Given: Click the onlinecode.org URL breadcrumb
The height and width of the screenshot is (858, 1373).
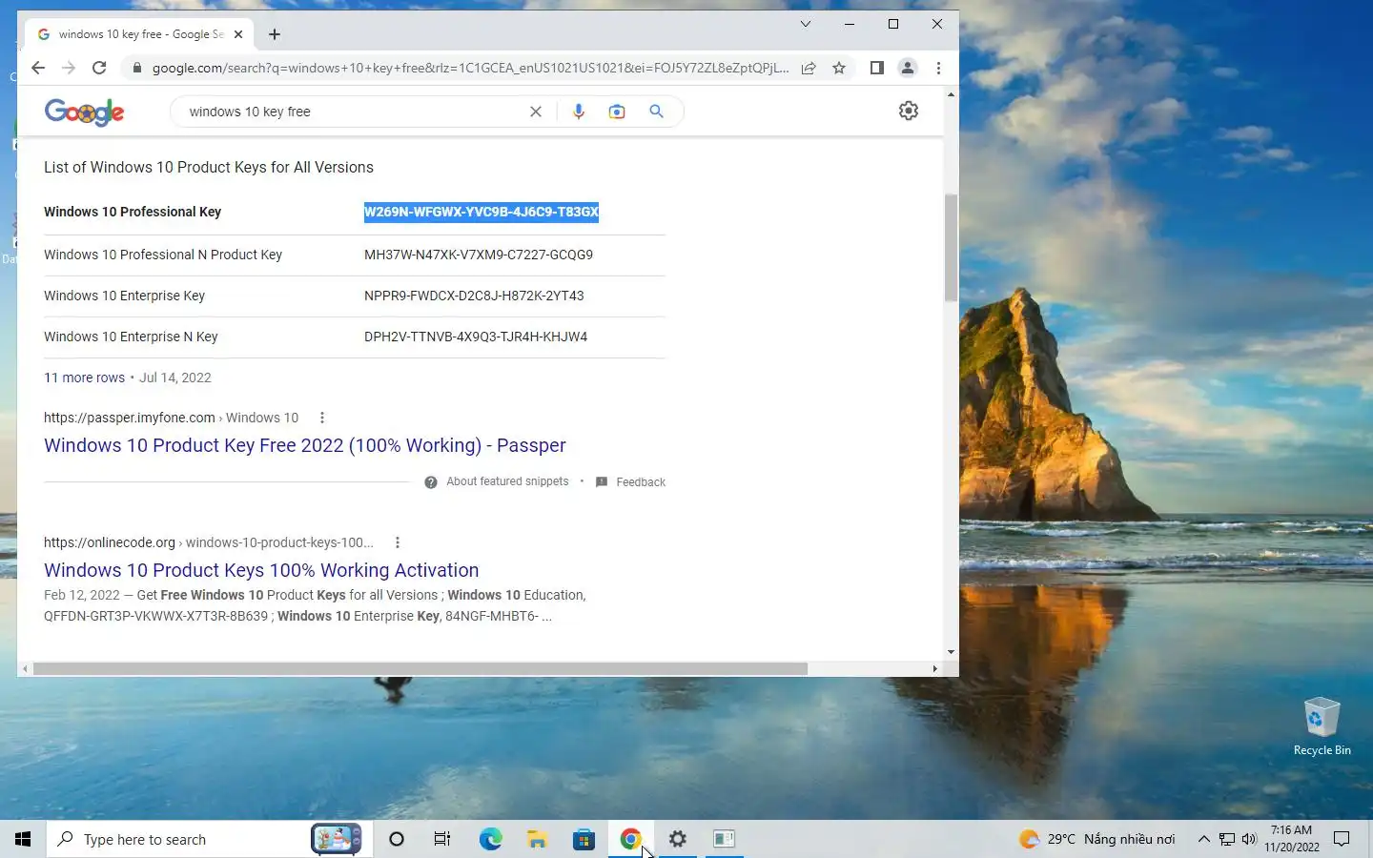Looking at the screenshot, I should pyautogui.click(x=209, y=542).
